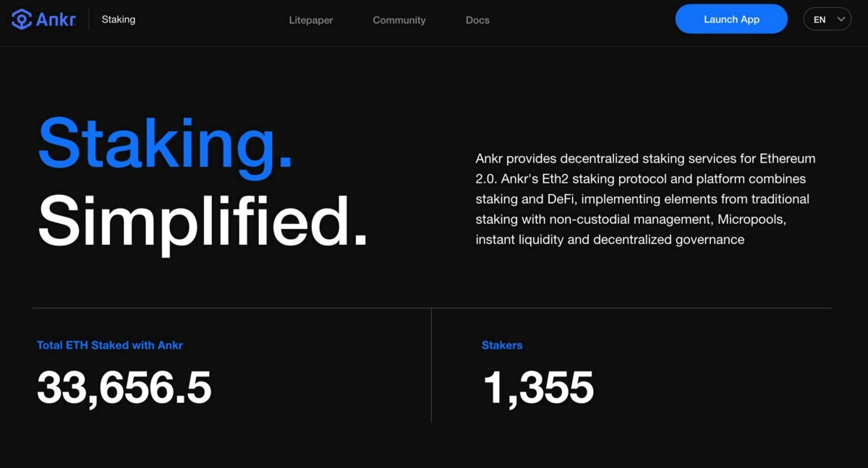Viewport: 868px width, 468px height.
Task: Click the 1,355 stakers count
Action: coord(538,388)
